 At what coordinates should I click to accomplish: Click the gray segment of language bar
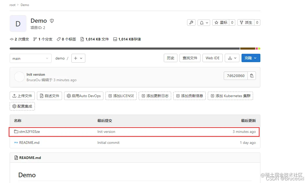125,49
